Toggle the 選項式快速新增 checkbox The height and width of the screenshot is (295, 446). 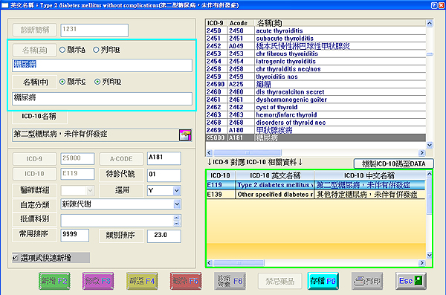pos(16,258)
